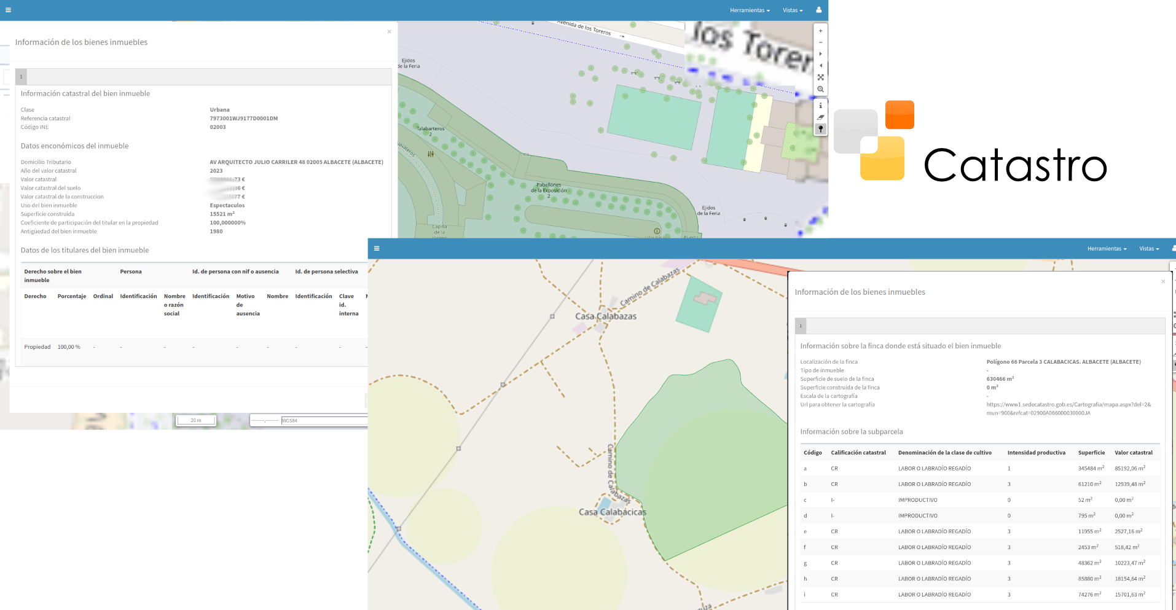Screen dimensions: 1176x610
Task: Select the zoom box magnifier tool
Action: pos(820,89)
